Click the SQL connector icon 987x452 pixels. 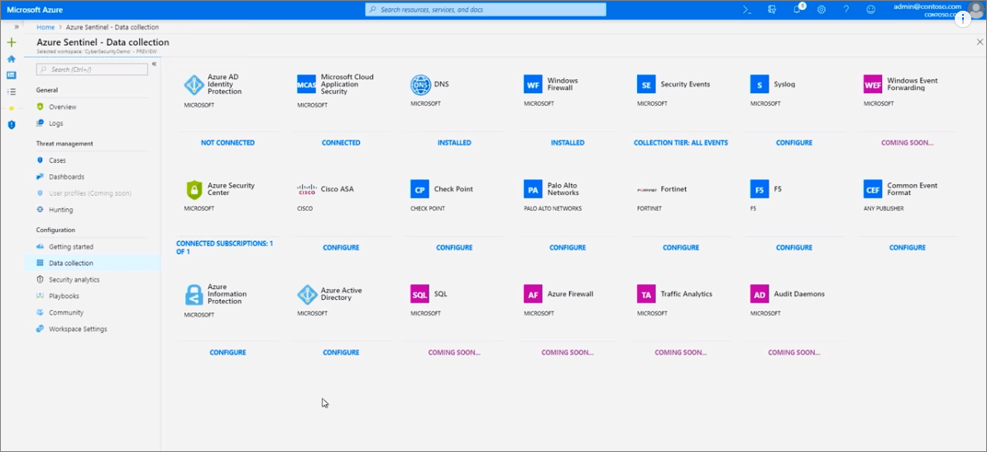tap(419, 294)
